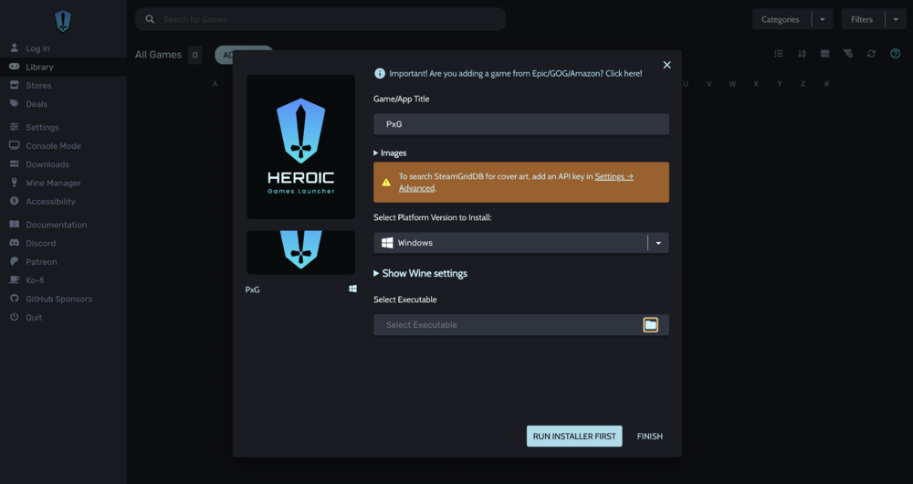This screenshot has height=484, width=913.
Task: Click the Categories button
Action: coord(781,19)
